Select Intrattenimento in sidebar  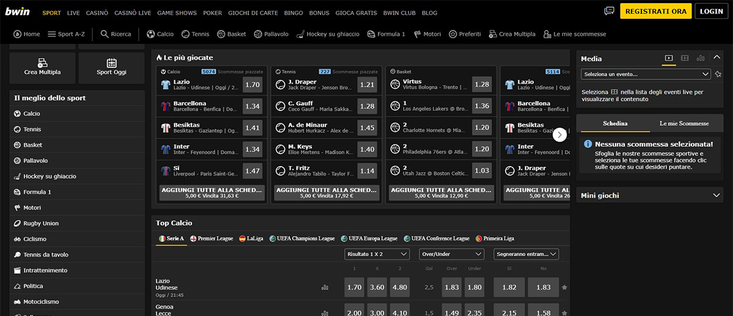[x=77, y=270]
